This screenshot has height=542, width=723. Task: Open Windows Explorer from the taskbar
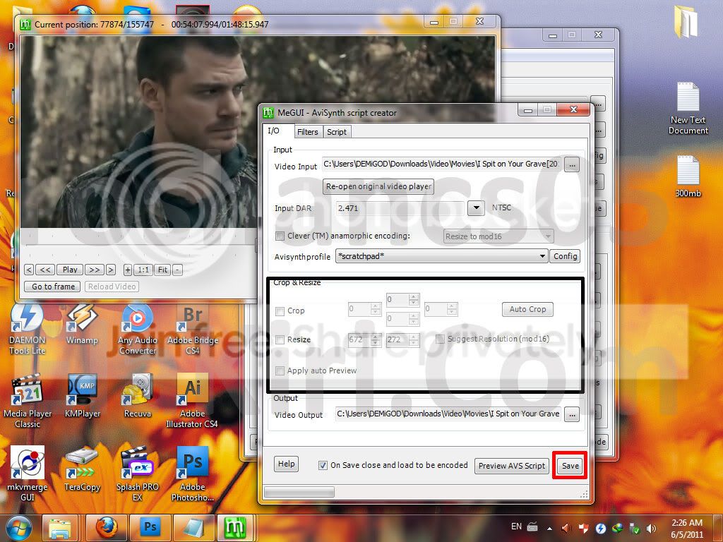(x=60, y=528)
